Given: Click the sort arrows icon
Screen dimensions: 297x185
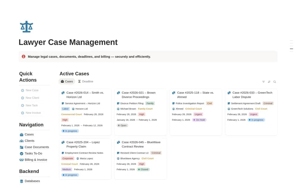Looking at the screenshot, I should coord(269,82).
